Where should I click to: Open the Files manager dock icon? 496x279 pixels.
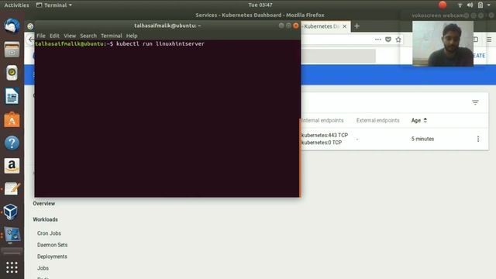click(x=12, y=50)
